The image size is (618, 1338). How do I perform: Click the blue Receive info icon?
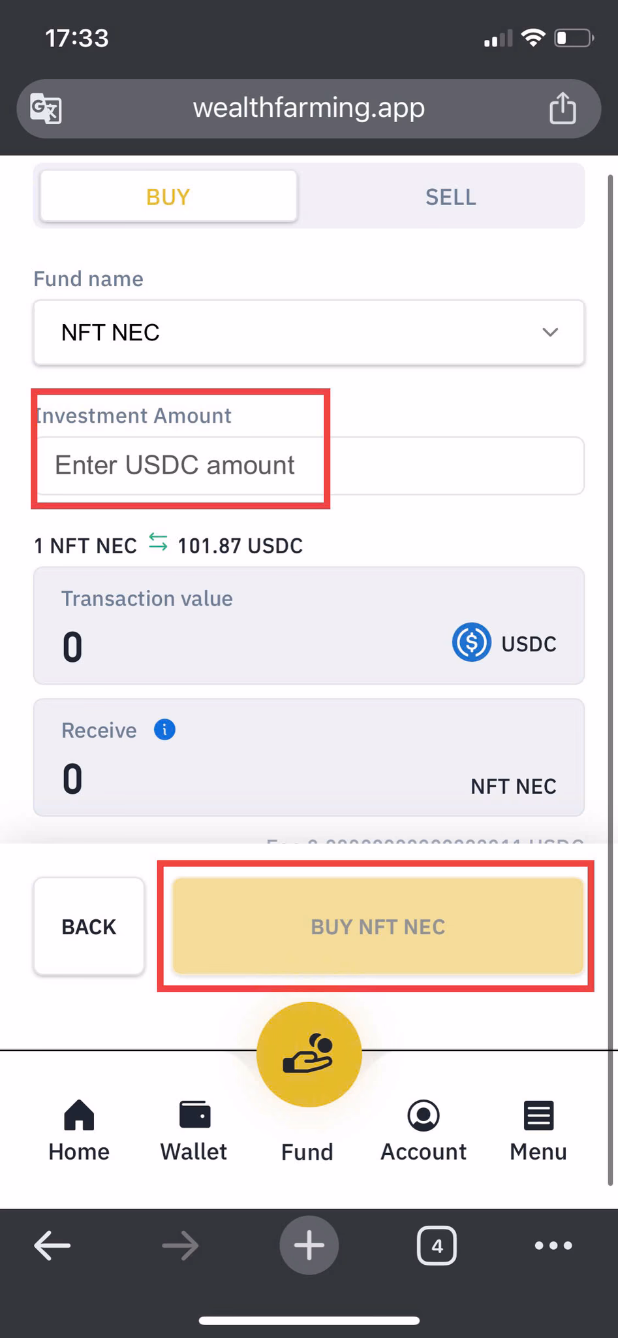tap(164, 729)
